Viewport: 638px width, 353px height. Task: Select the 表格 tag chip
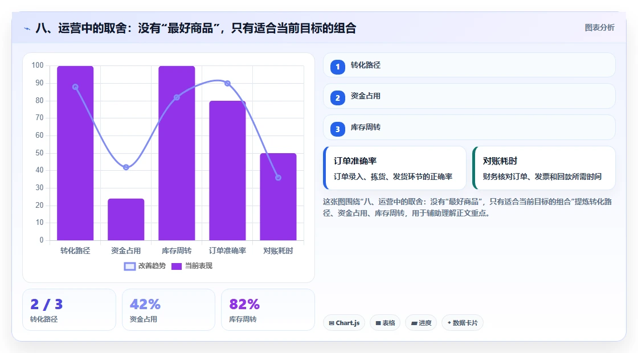[x=385, y=323]
